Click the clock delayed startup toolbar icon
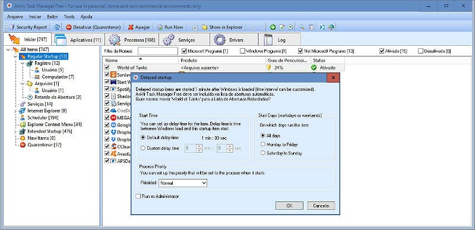Image resolution: width=475 pixels, height=230 pixels. pos(290,27)
